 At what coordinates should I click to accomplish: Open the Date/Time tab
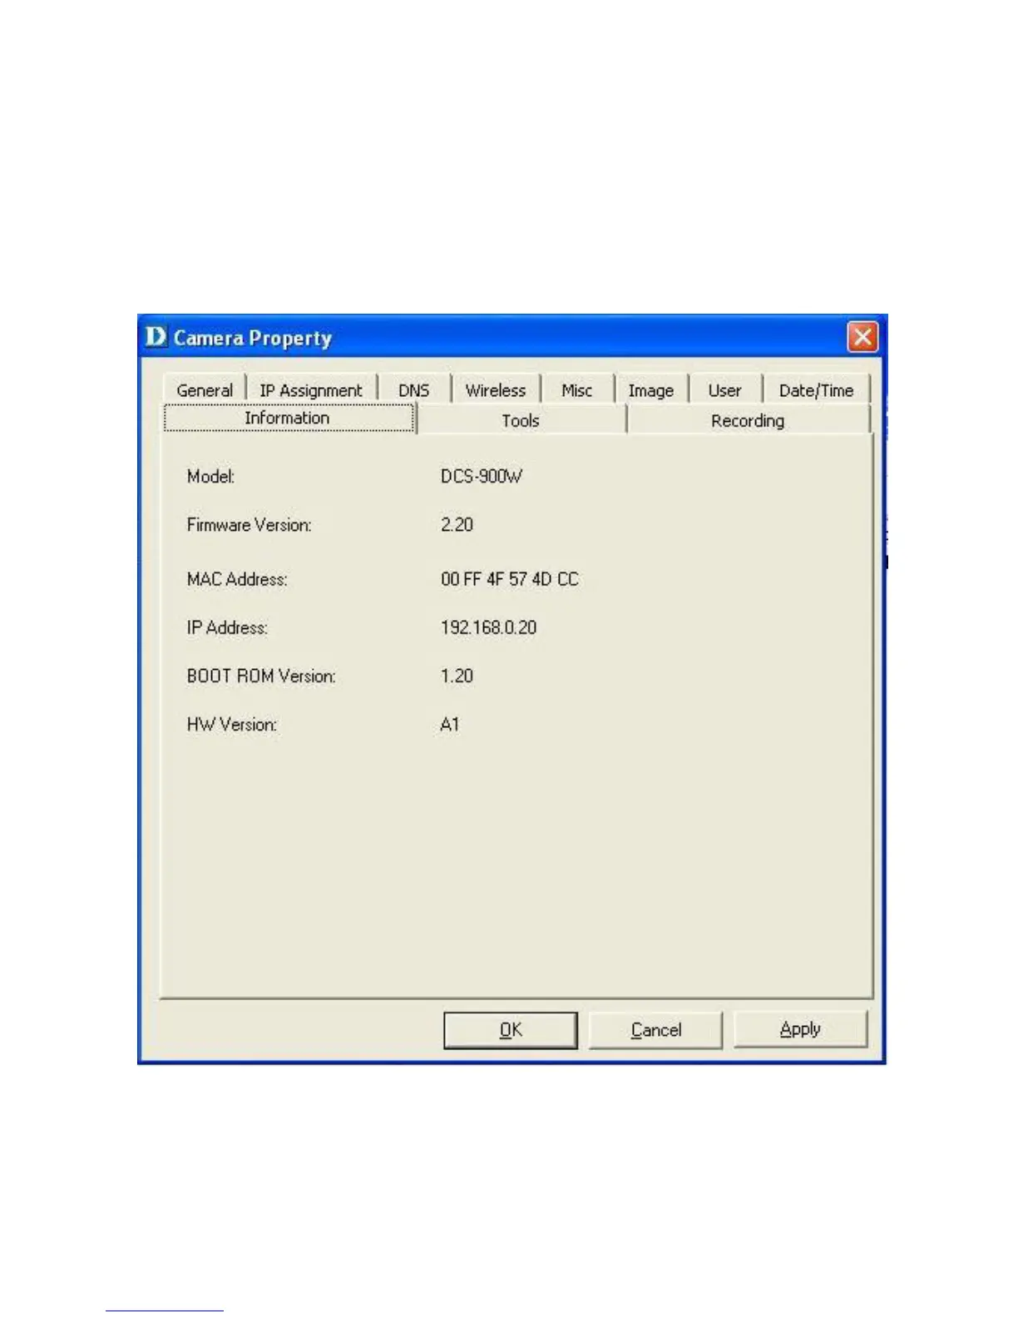(816, 390)
